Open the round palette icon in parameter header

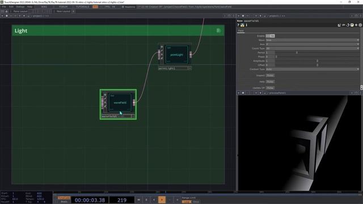pyautogui.click(x=352, y=25)
